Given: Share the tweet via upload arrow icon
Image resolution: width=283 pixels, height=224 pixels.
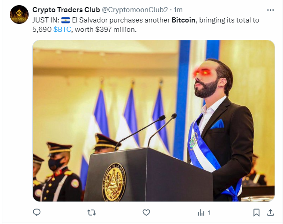Looking at the screenshot, I should pyautogui.click(x=270, y=212).
